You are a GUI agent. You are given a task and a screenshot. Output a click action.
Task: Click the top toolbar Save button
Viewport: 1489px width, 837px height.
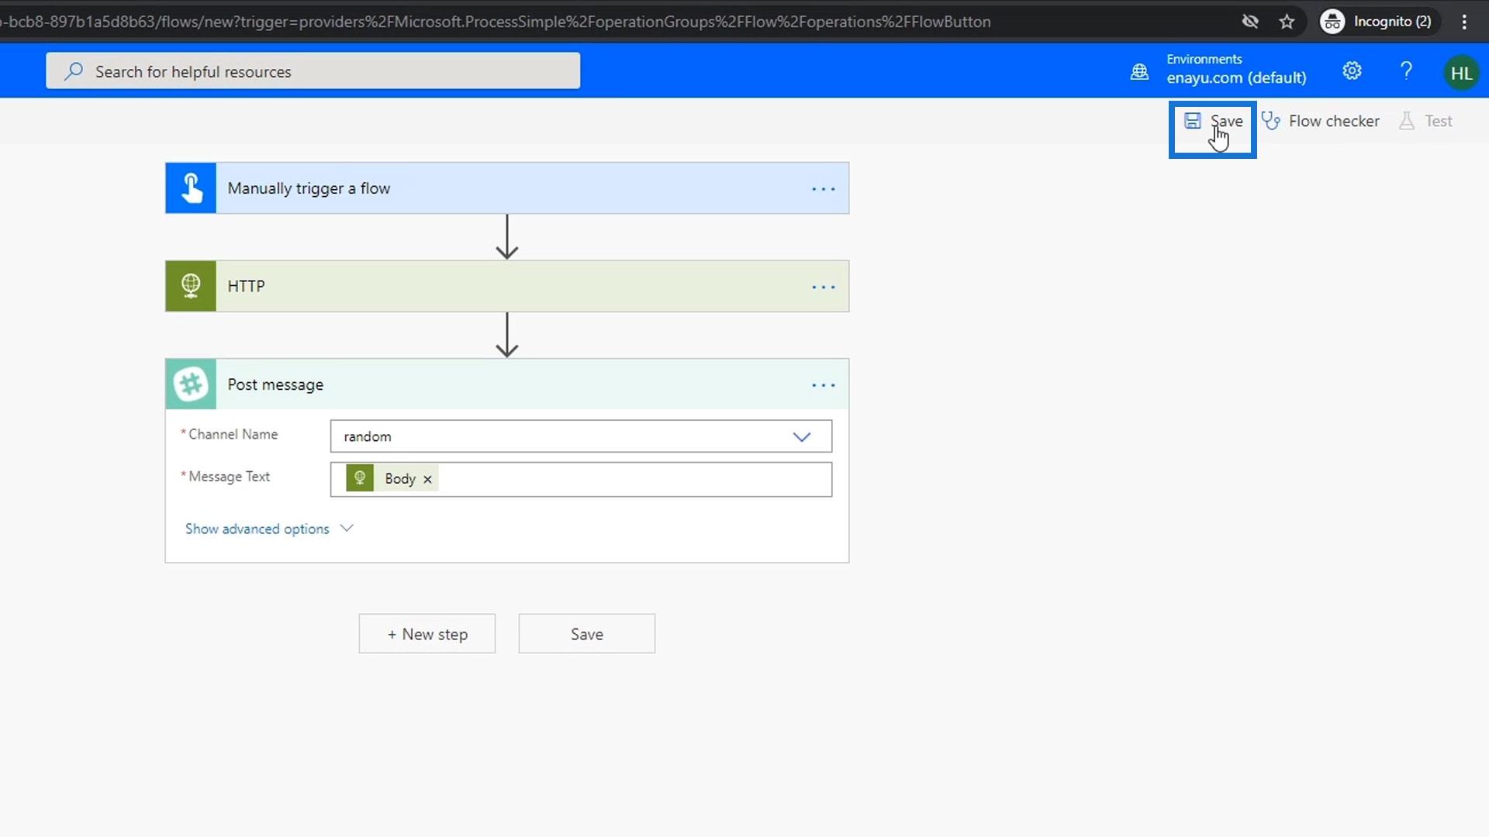coord(1214,122)
